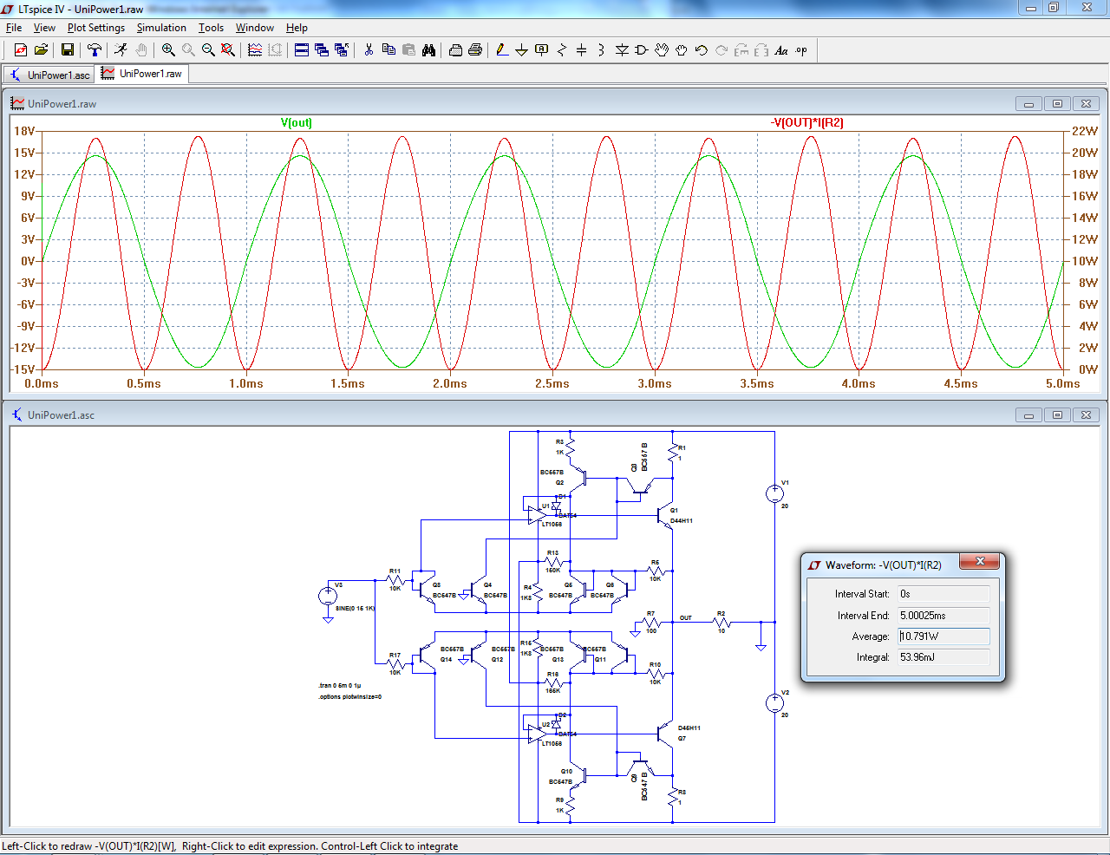1110x855 pixels.
Task: Click the Interval End value field
Action: point(943,615)
